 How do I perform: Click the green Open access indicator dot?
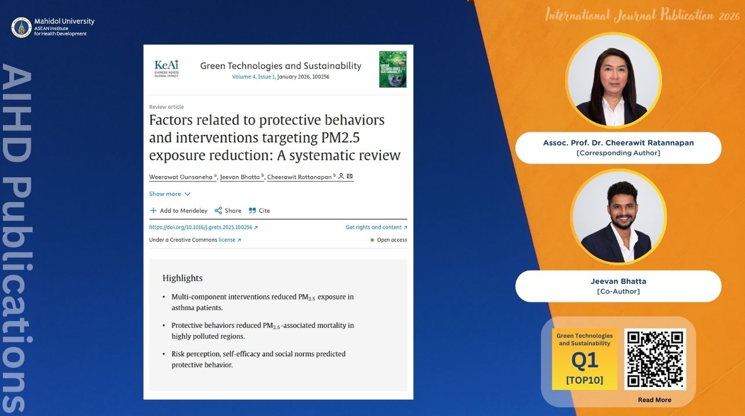click(x=372, y=240)
